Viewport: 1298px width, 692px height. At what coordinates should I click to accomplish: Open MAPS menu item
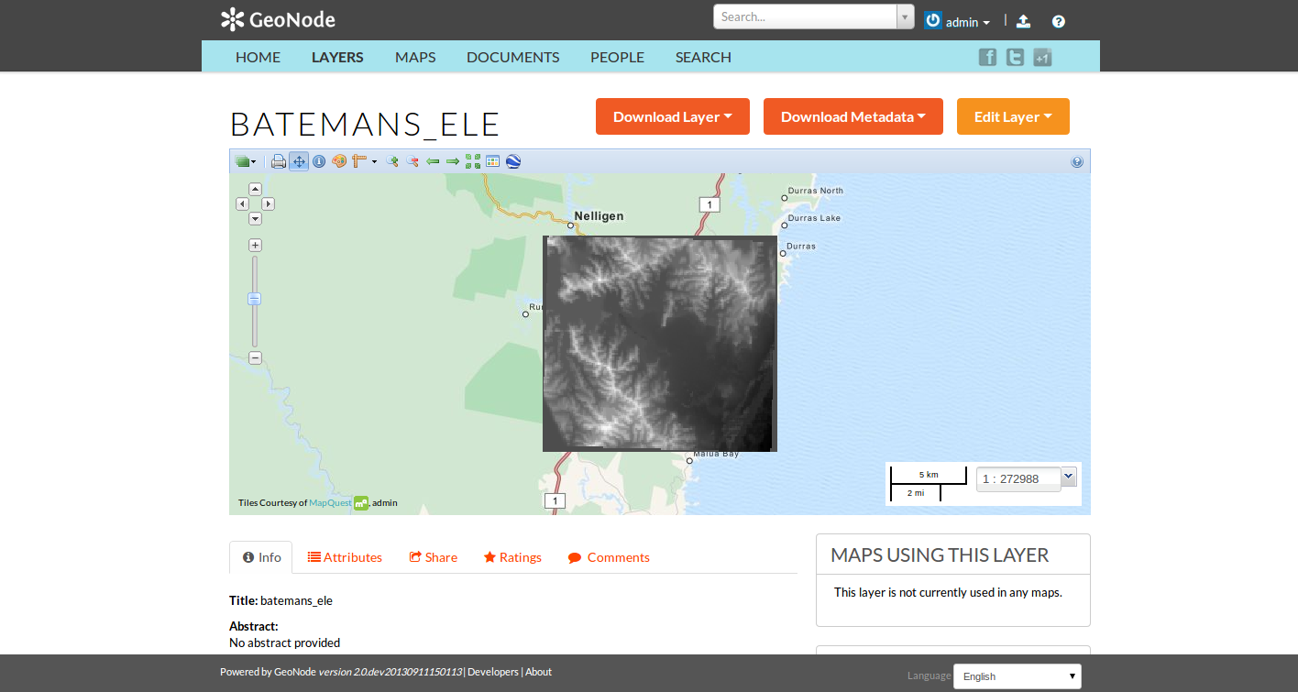point(415,57)
